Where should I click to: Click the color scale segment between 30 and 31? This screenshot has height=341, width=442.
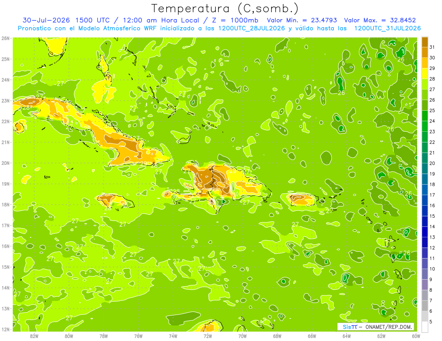point(425,52)
